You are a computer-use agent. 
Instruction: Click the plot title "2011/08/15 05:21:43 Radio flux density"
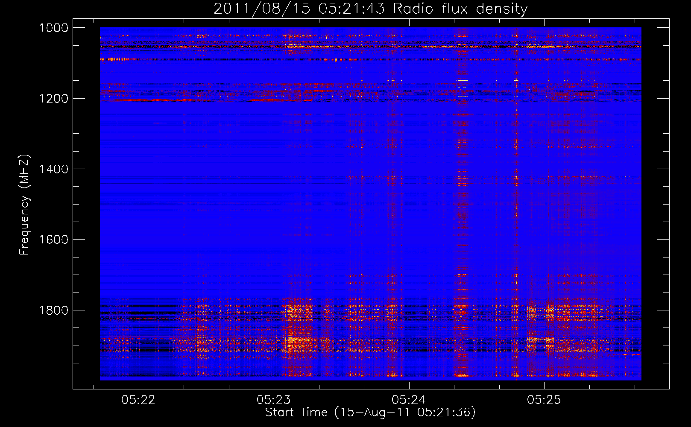[370, 9]
